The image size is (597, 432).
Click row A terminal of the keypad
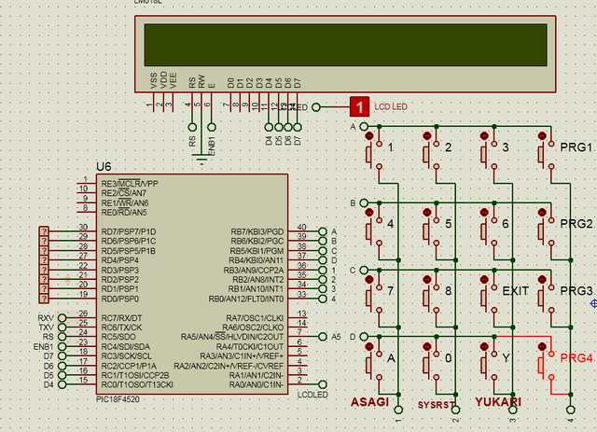click(x=364, y=127)
